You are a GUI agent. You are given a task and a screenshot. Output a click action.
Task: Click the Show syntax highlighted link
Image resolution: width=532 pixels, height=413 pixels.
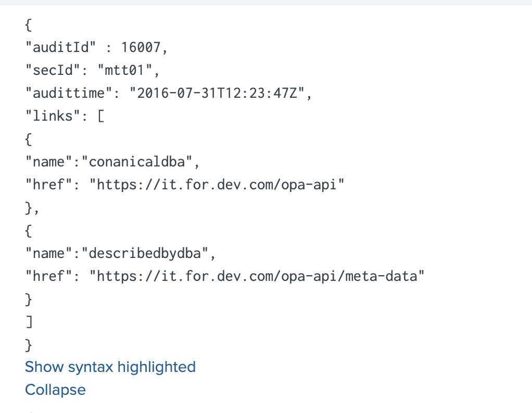[110, 367]
